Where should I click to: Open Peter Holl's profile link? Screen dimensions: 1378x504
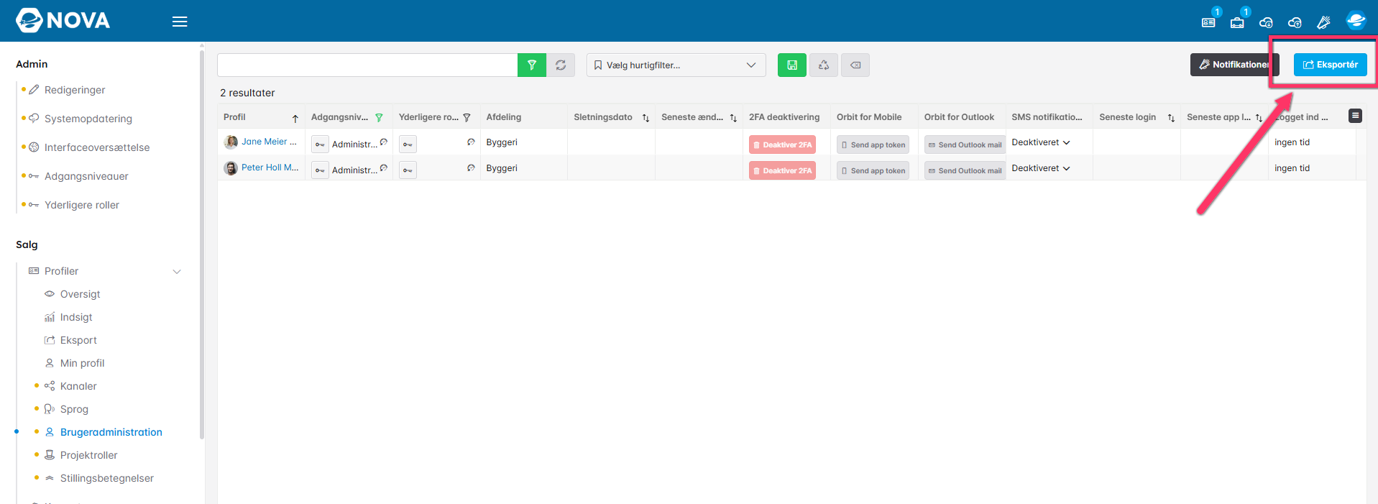pyautogui.click(x=270, y=168)
